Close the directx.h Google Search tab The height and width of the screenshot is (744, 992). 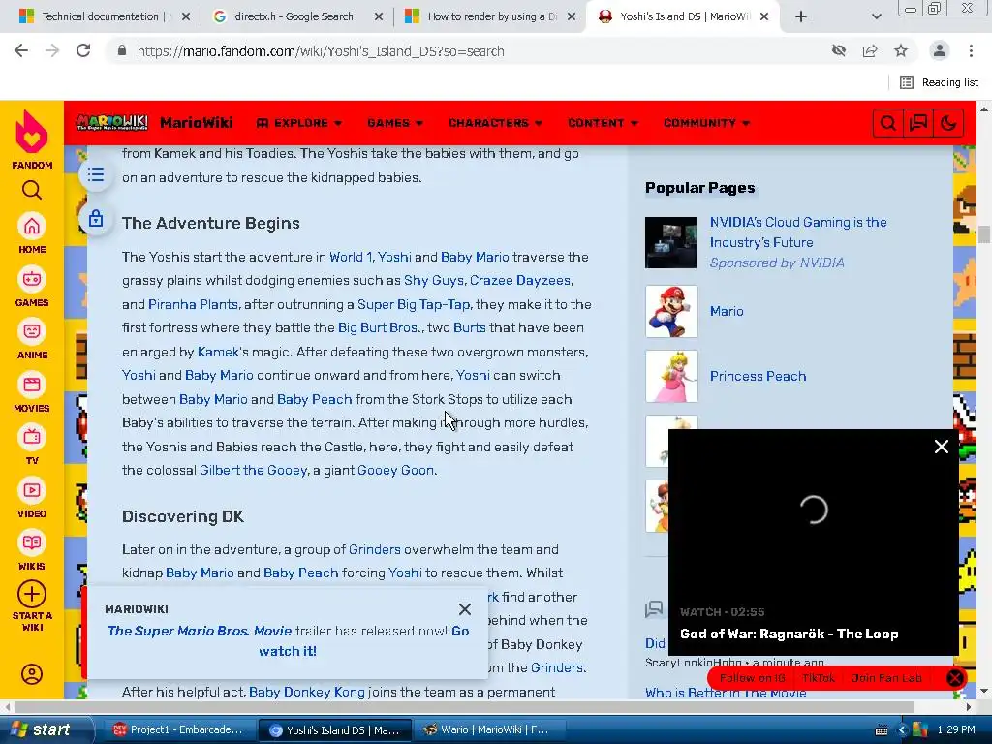[x=379, y=16]
